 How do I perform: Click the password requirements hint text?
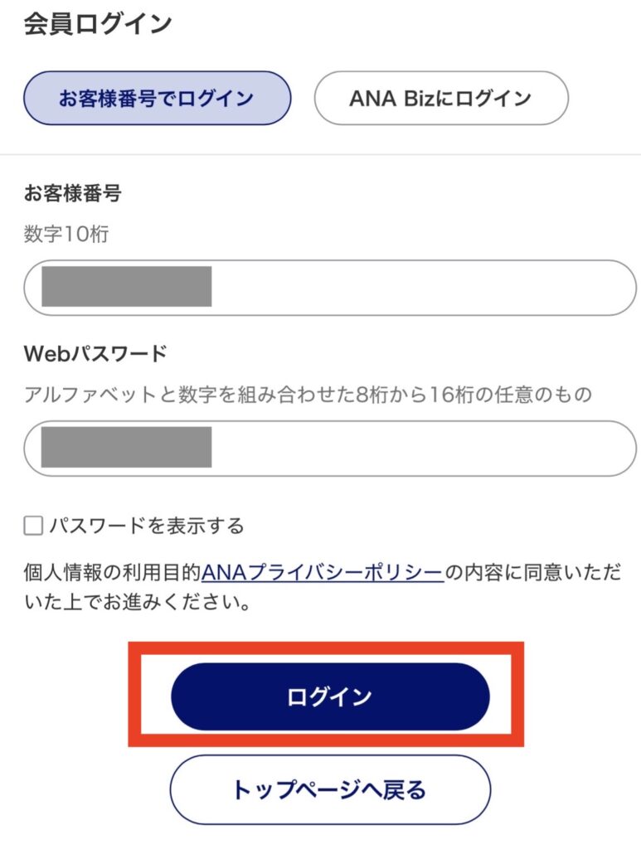[x=307, y=395]
